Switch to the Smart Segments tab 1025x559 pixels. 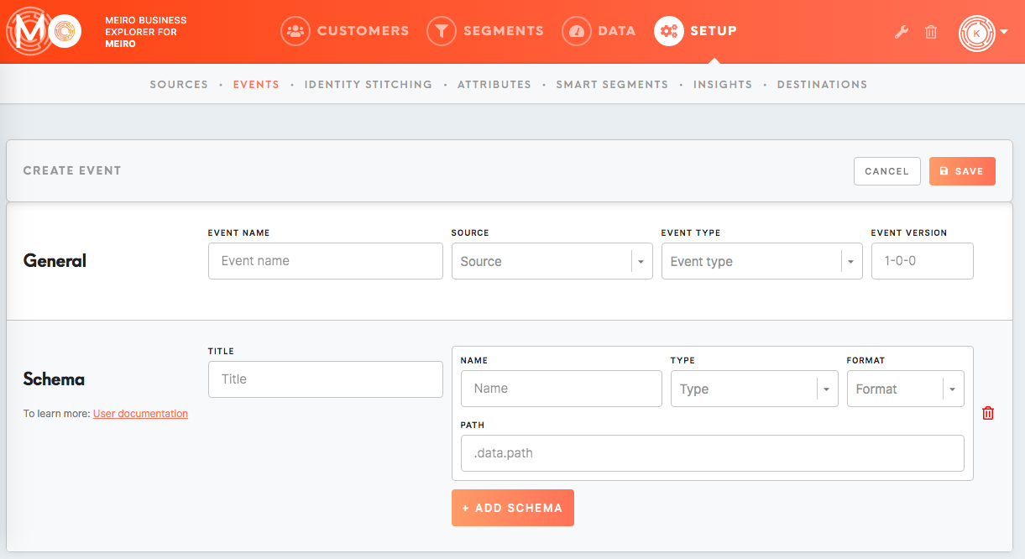pyautogui.click(x=612, y=85)
